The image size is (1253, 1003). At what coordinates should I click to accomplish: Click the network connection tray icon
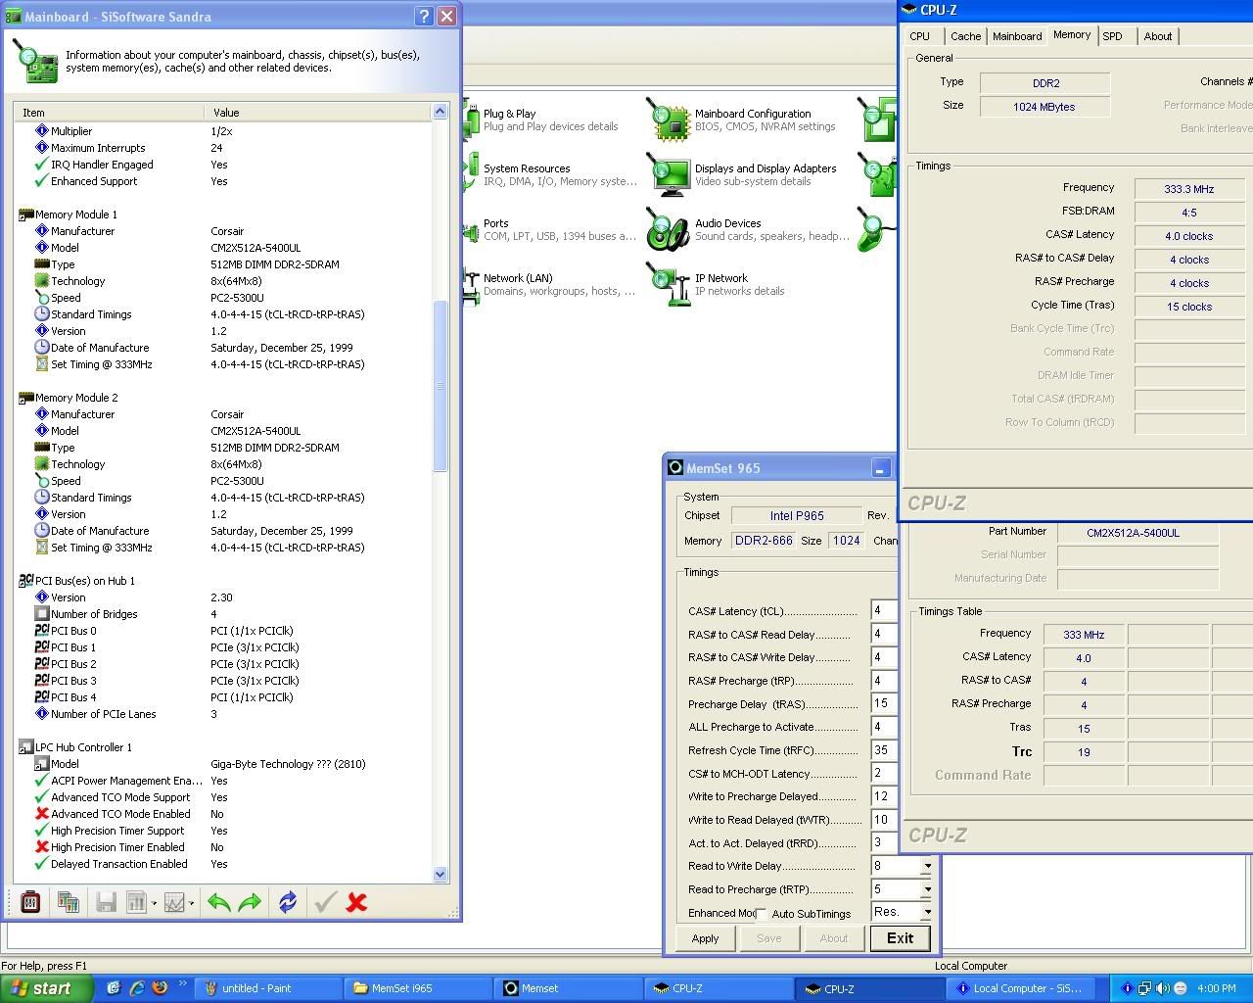pos(1144,988)
